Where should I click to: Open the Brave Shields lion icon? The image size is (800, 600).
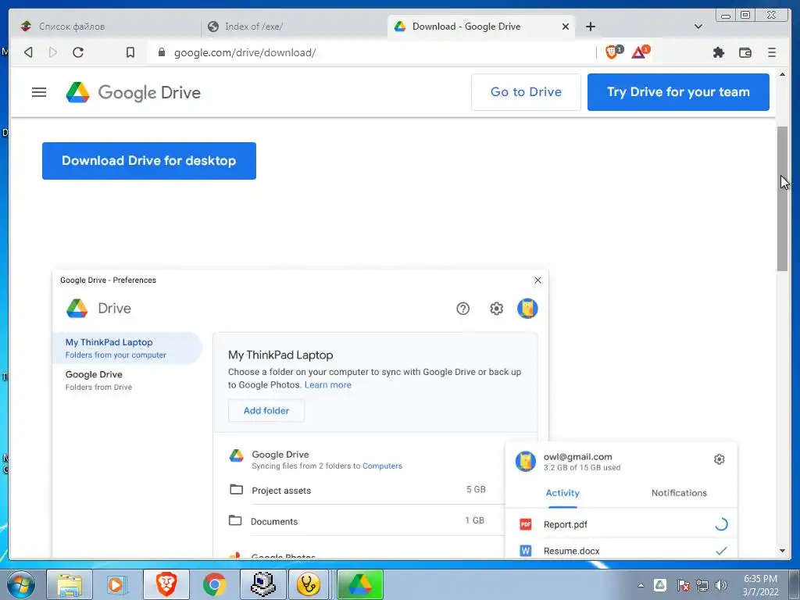point(612,52)
